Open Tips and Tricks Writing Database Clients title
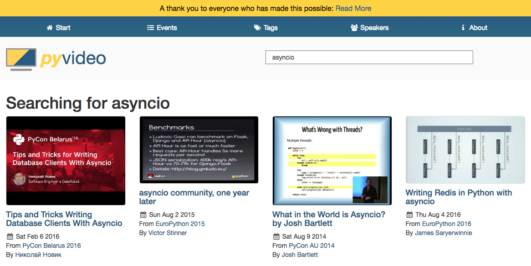Image resolution: width=531 pixels, height=266 pixels. coord(64,219)
